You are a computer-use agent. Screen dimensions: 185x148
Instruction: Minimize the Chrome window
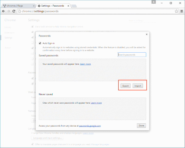(x=162, y=3)
